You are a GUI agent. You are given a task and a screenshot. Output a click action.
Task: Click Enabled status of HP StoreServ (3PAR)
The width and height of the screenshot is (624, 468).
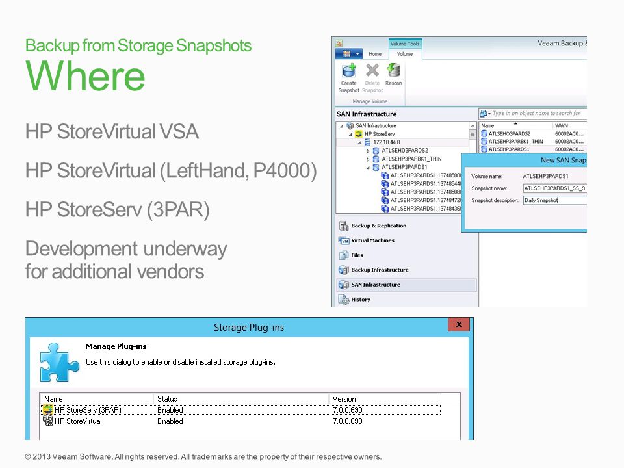[170, 410]
